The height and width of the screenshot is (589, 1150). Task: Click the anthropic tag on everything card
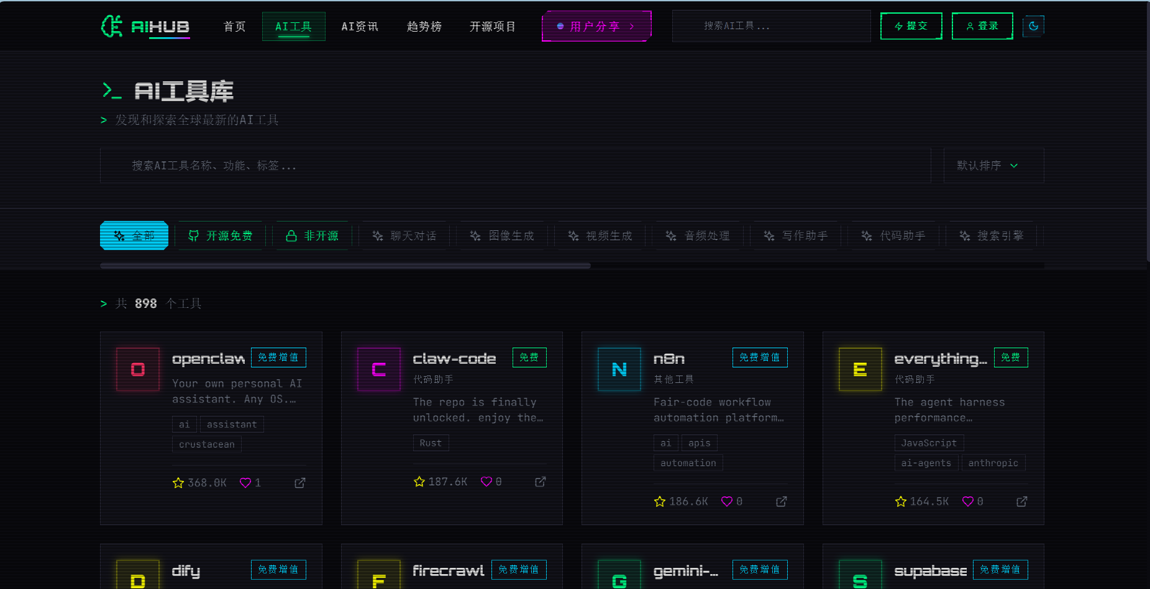pos(993,463)
